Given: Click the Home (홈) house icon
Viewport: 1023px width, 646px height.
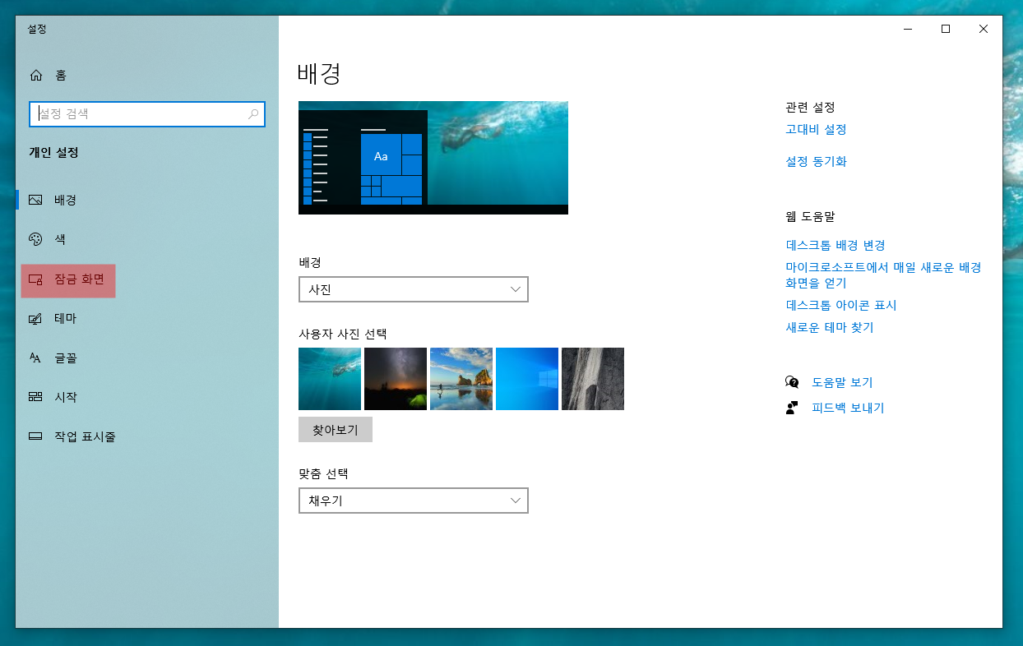Looking at the screenshot, I should tap(35, 76).
